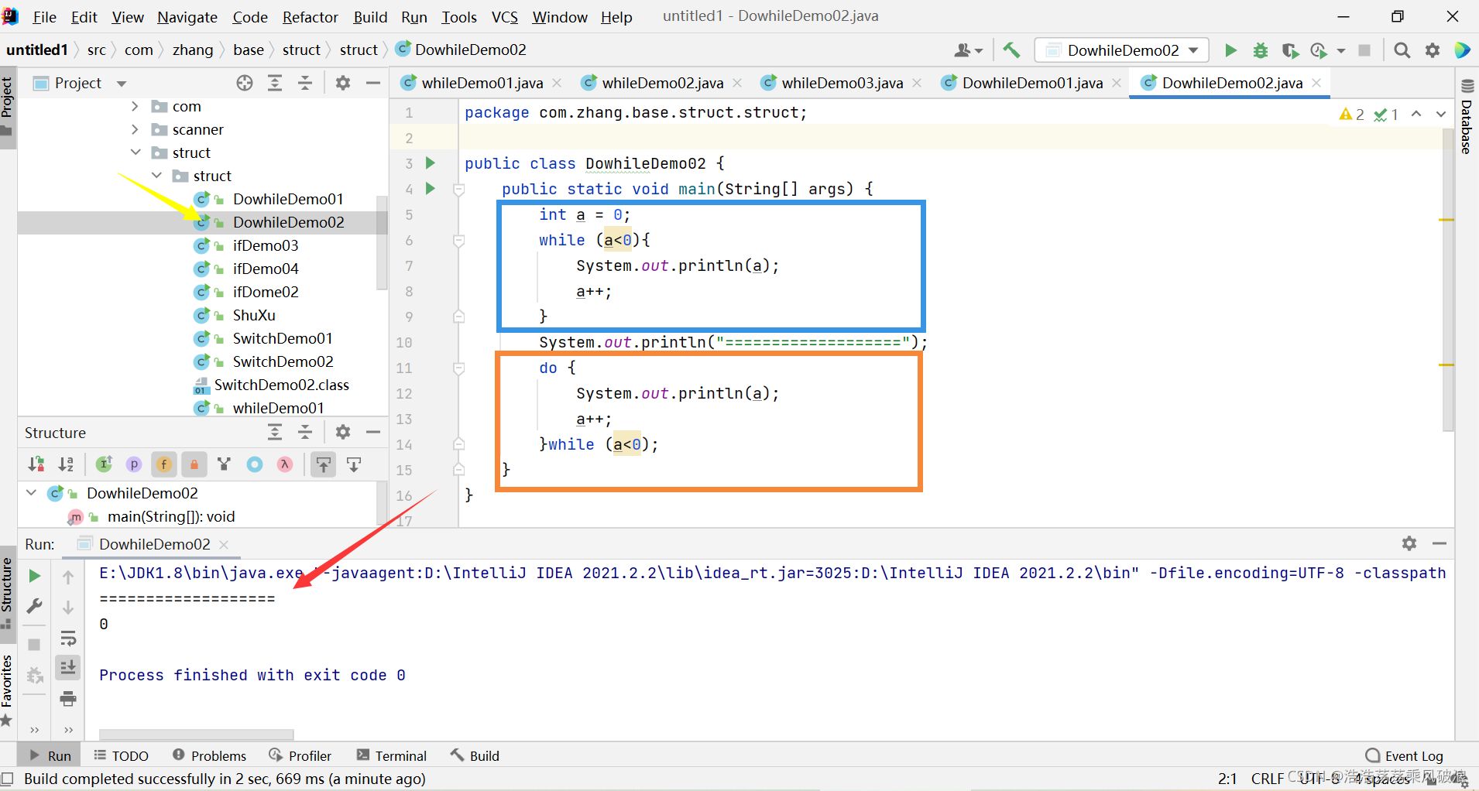Enable soft-wrap in Run console
The width and height of the screenshot is (1479, 791).
click(x=68, y=639)
